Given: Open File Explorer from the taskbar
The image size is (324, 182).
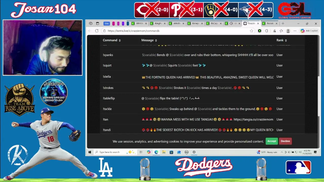Looking at the screenshot, I should 164,152.
